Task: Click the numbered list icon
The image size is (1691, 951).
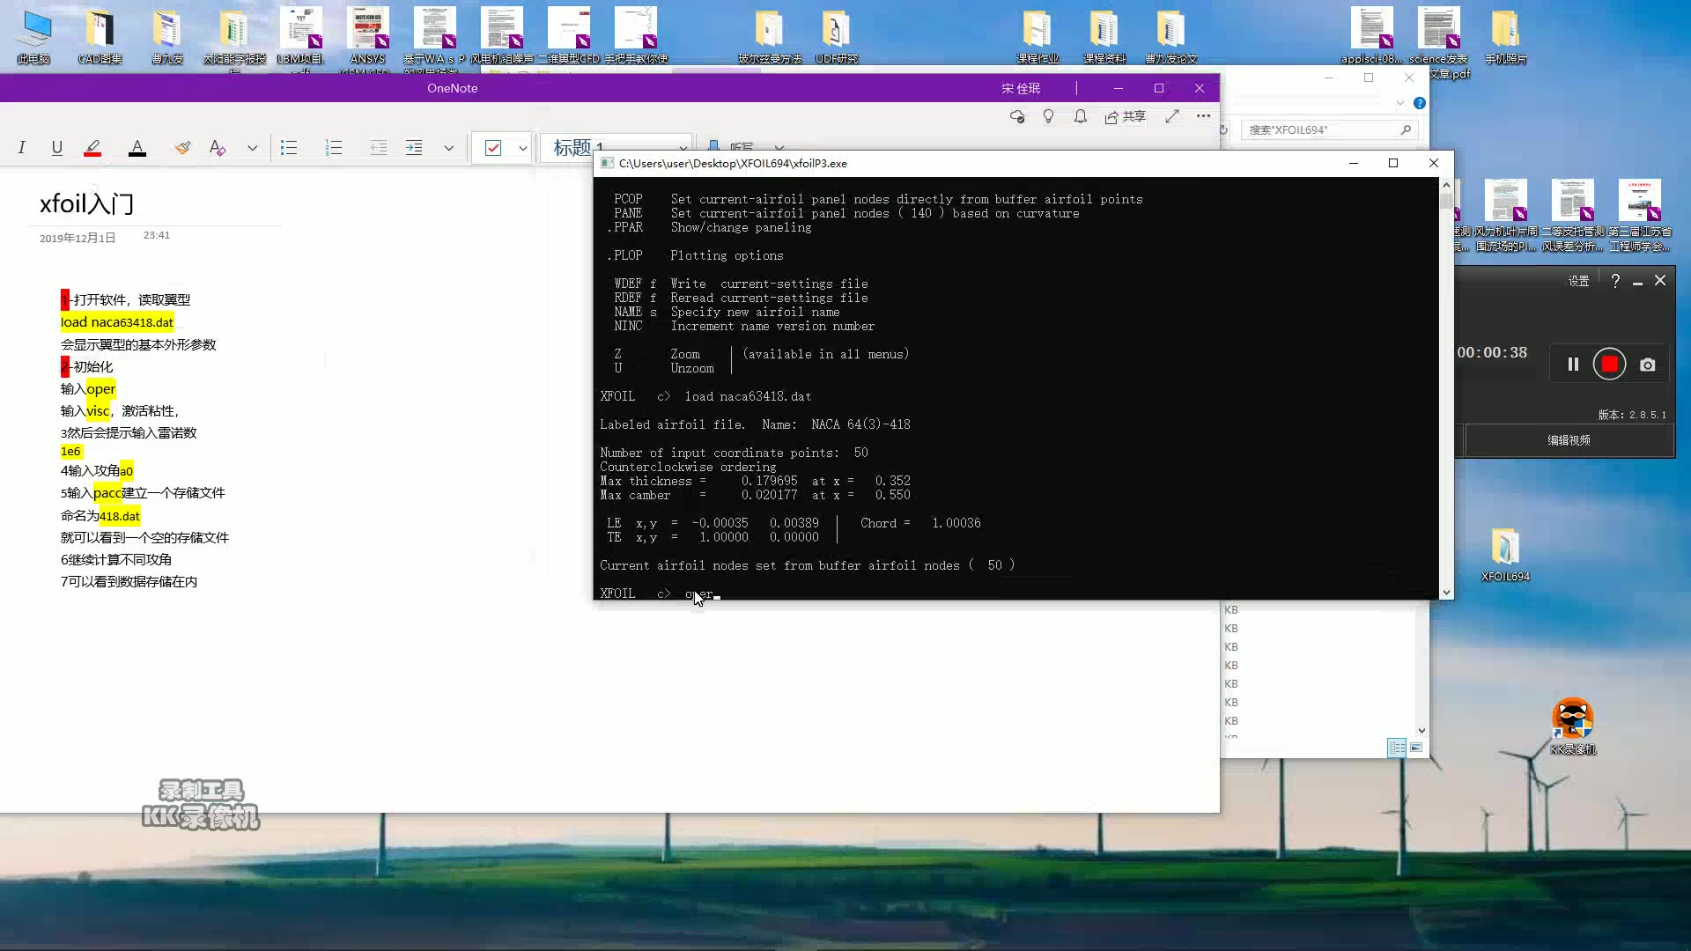Action: [x=334, y=148]
